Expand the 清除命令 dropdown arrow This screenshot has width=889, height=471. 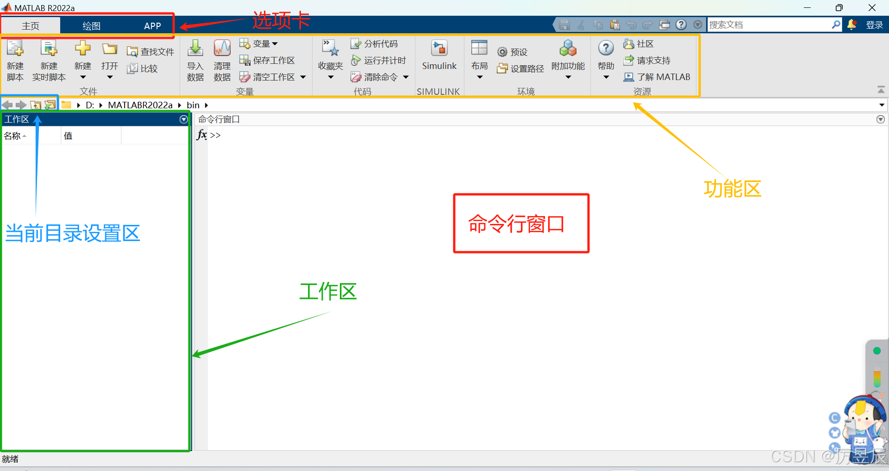pos(406,77)
